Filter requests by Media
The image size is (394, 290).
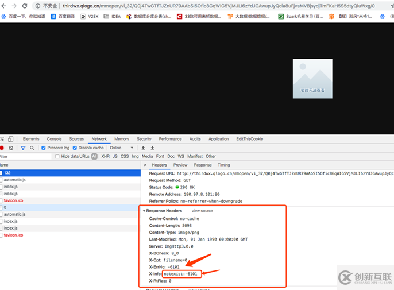(147, 157)
